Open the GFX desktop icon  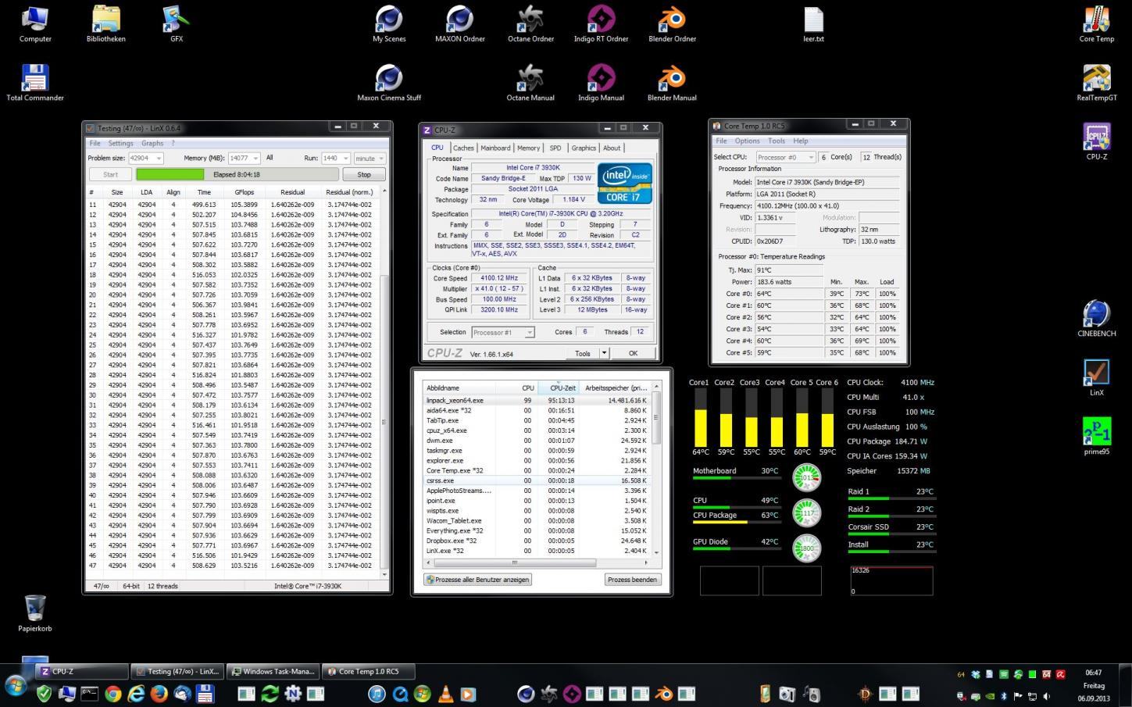click(x=177, y=24)
